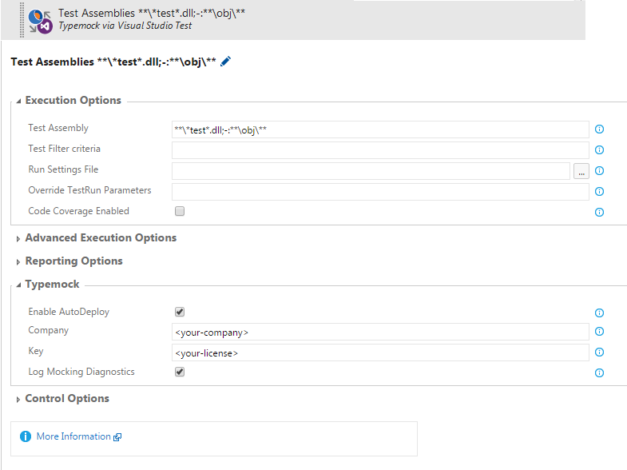Click info icon for Enable AutoDeploy
627x470 pixels.
click(x=599, y=313)
